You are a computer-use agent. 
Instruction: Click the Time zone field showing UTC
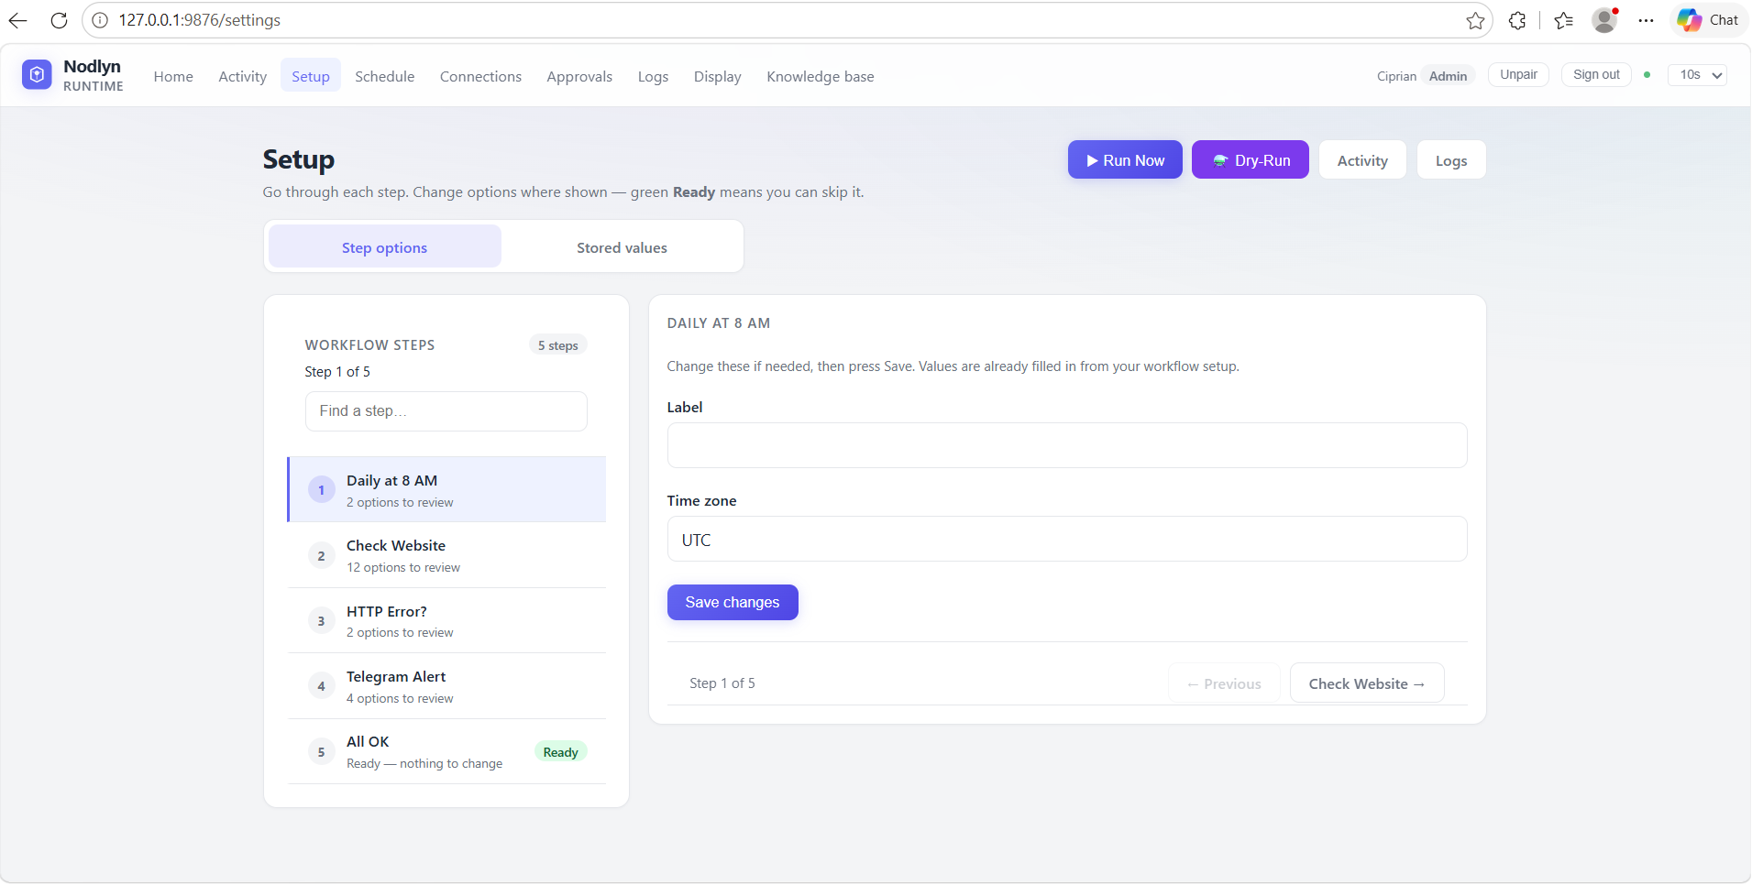1066,539
